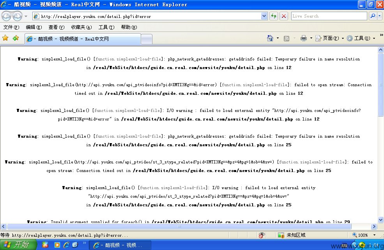Open the 帮助(H) menu

(129, 27)
